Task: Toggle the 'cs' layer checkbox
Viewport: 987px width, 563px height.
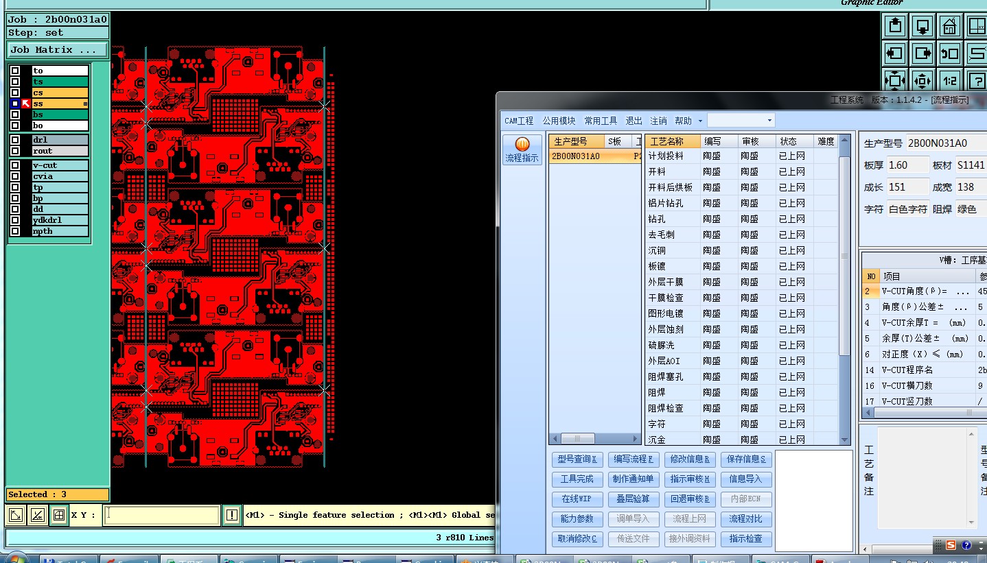Action: (15, 93)
